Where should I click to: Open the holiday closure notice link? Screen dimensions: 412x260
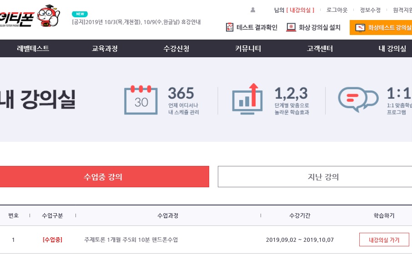click(x=136, y=22)
